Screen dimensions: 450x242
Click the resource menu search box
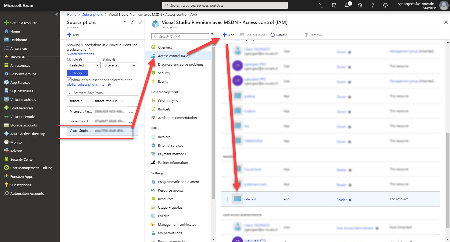180,37
